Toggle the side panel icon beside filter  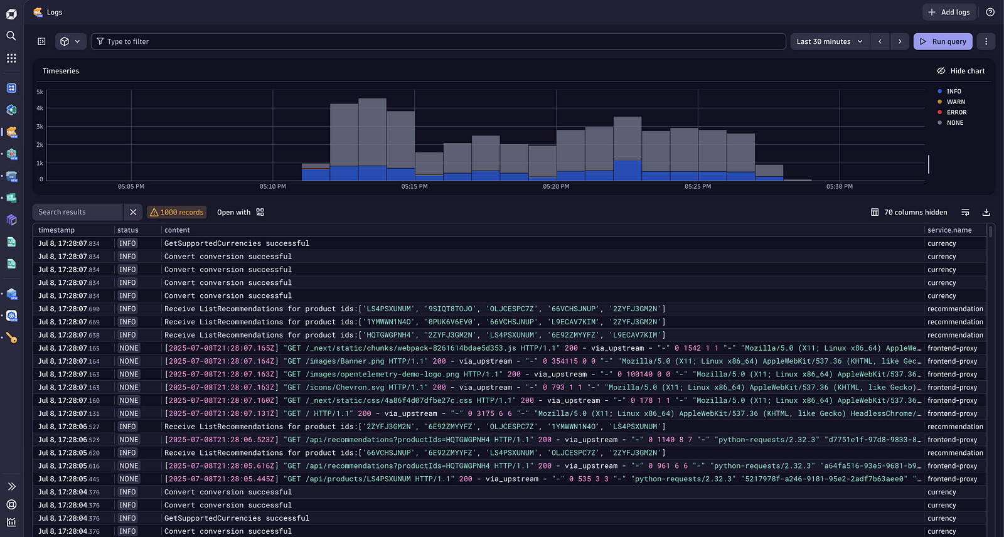41,41
